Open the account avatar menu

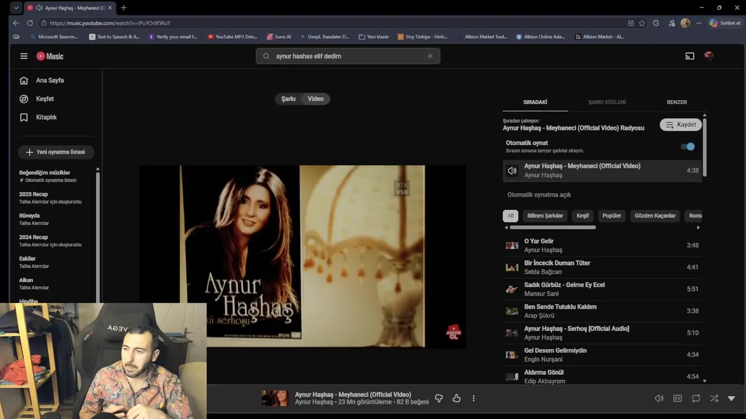click(709, 56)
